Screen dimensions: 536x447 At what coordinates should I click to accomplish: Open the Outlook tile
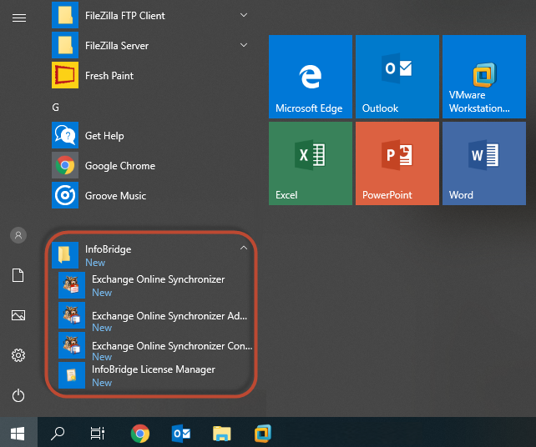(397, 77)
